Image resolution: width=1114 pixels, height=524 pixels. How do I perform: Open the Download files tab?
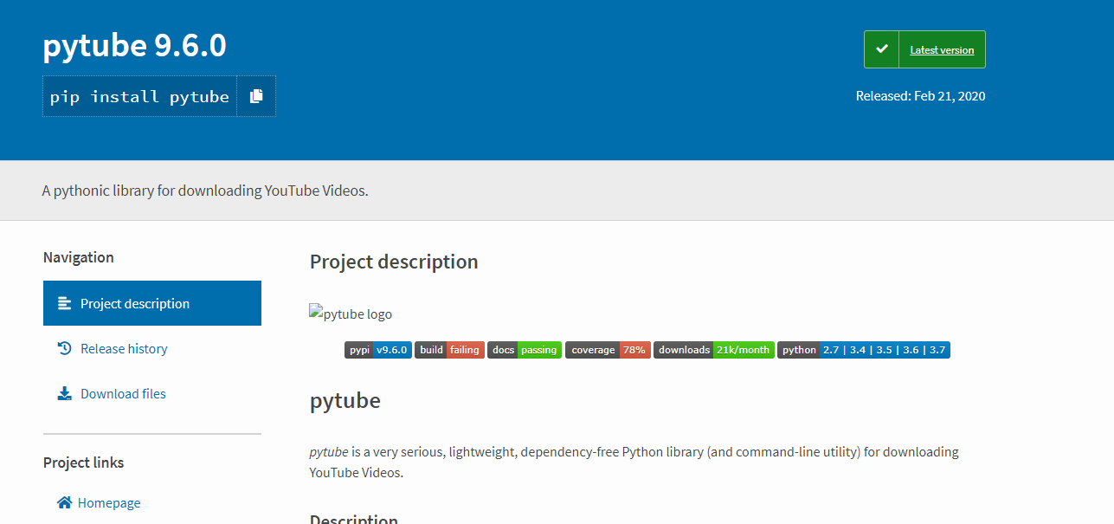tap(152, 393)
